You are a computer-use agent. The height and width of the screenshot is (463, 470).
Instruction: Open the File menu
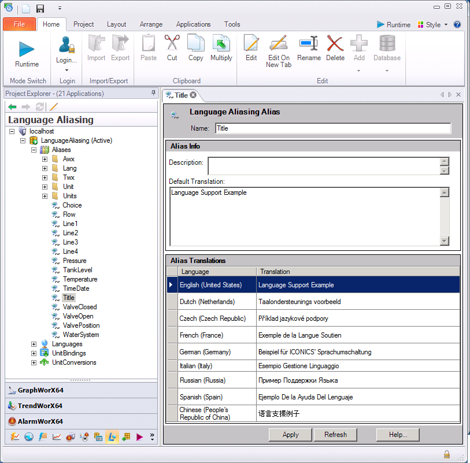(x=19, y=24)
